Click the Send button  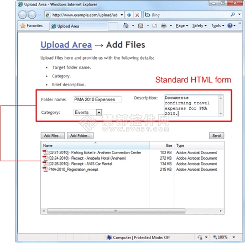coord(216,136)
